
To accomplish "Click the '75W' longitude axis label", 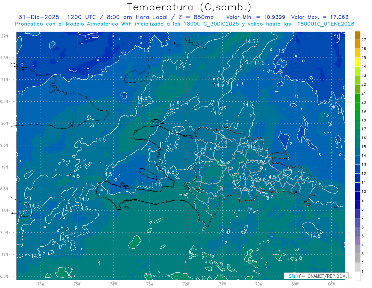I will (x=77, y=284).
